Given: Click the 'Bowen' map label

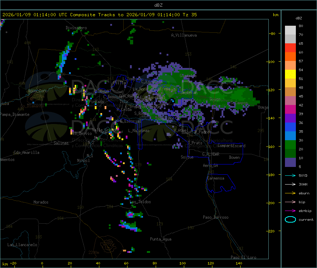Looking at the screenshot, I should (234, 157).
